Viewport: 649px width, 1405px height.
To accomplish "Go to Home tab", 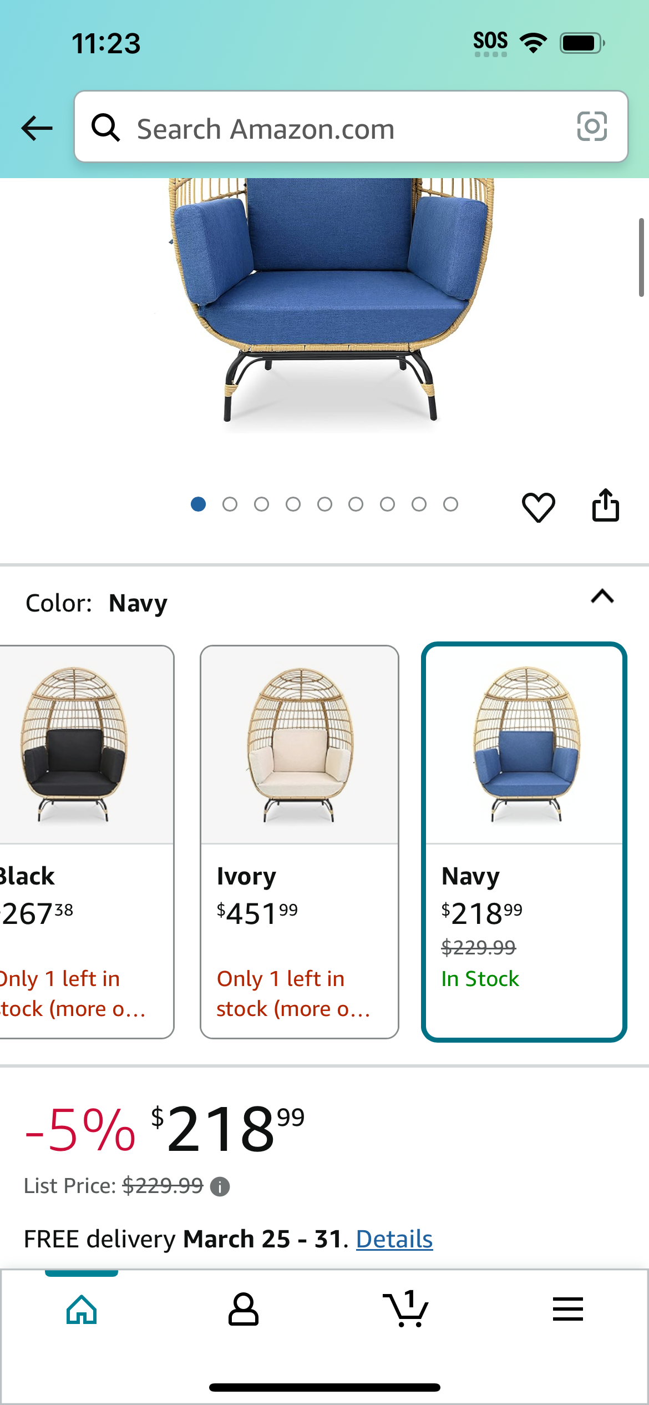I will 82,1309.
